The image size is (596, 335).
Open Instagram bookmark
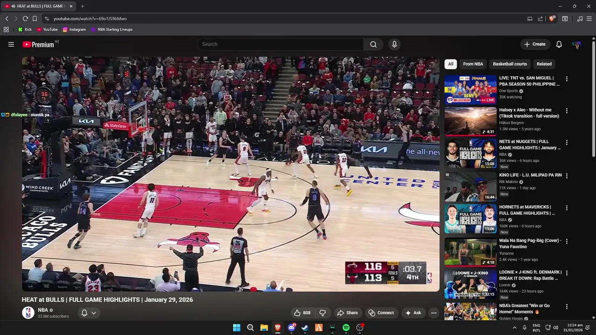74,29
